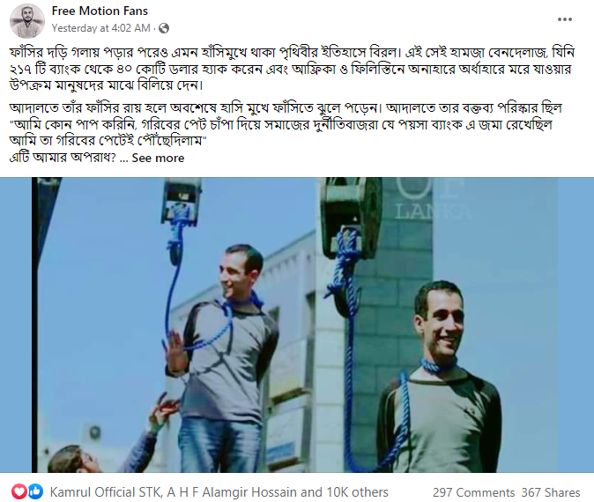Open left photo of man waving
Screen dimensions: 594x502
coord(174,325)
